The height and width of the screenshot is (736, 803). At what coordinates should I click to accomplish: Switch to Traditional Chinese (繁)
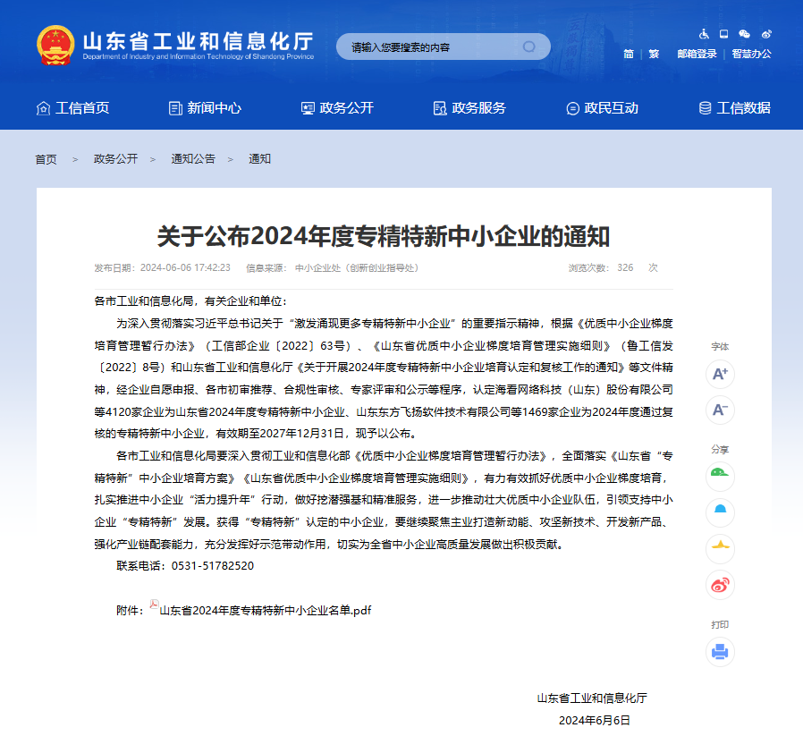[654, 54]
